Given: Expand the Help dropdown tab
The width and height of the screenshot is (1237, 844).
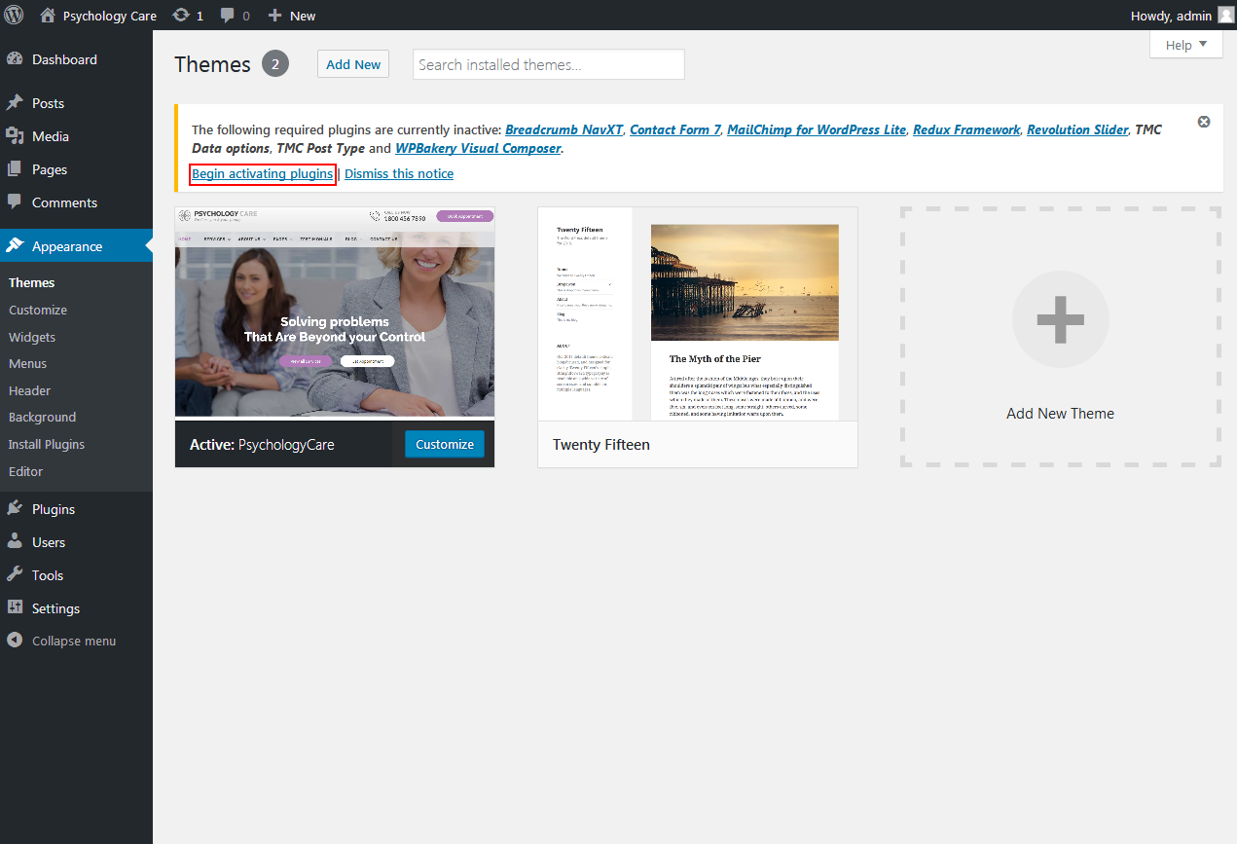Looking at the screenshot, I should coord(1185,45).
